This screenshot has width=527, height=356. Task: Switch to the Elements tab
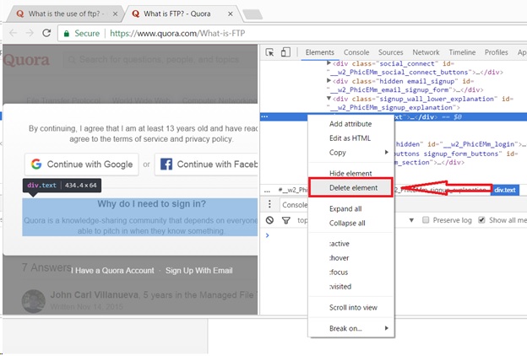(319, 52)
